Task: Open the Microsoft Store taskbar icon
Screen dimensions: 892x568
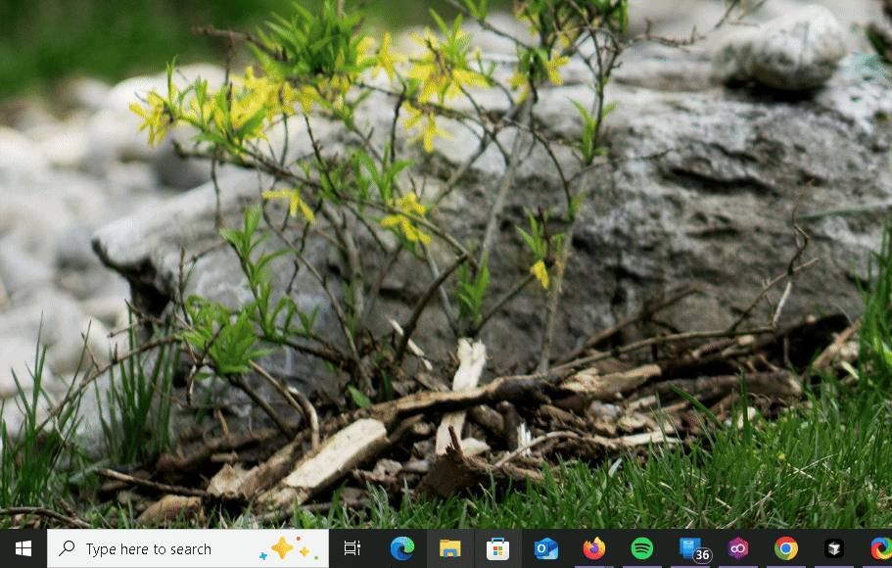Action: pos(497,549)
